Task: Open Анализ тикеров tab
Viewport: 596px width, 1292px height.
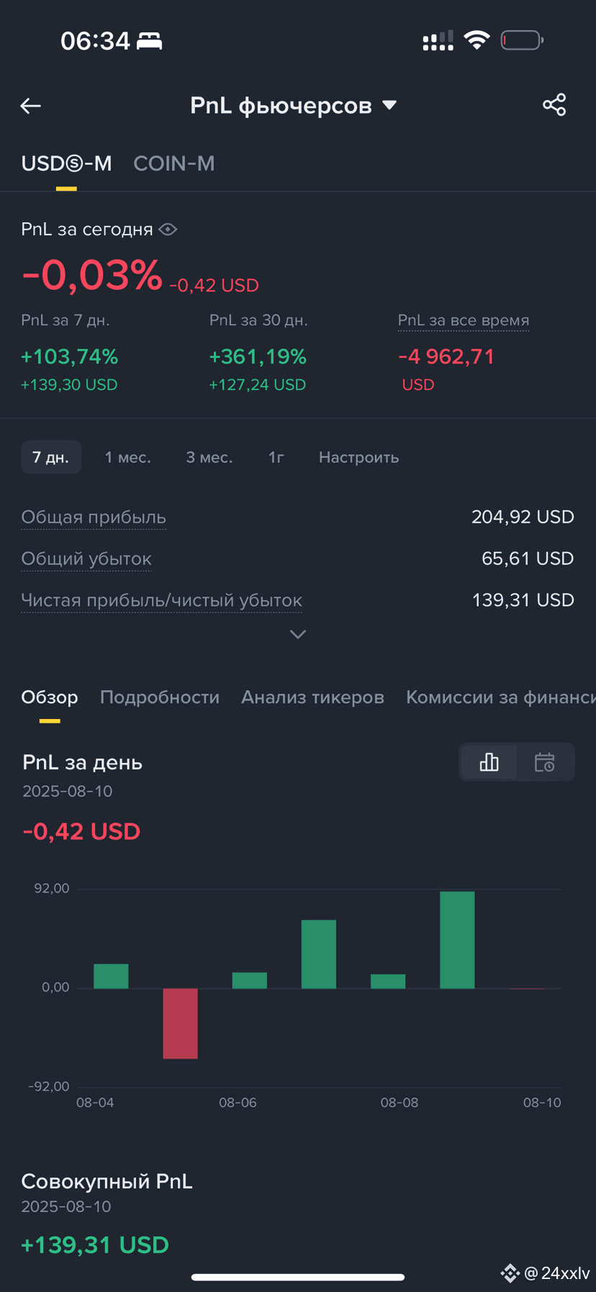Action: pyautogui.click(x=312, y=697)
